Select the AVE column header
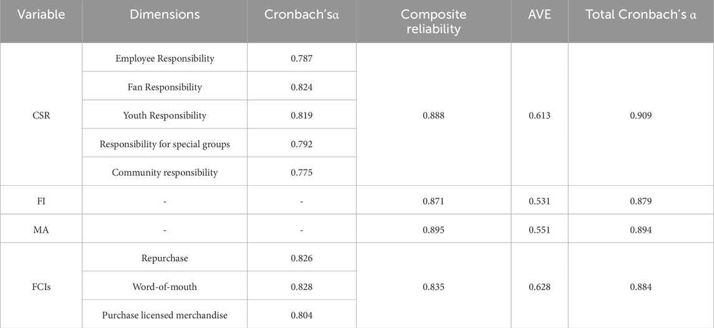The width and height of the screenshot is (714, 328). [539, 14]
